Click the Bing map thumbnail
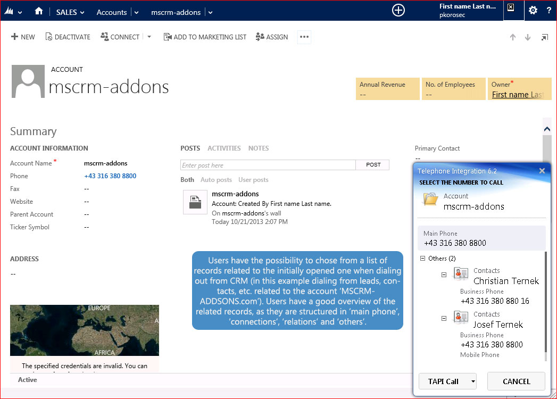 click(x=85, y=330)
